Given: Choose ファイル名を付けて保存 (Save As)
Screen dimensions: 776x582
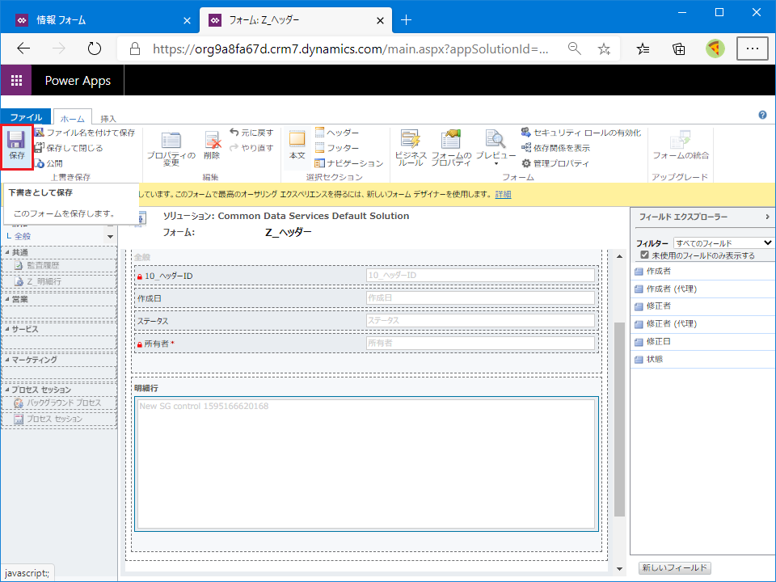Looking at the screenshot, I should click(x=85, y=133).
